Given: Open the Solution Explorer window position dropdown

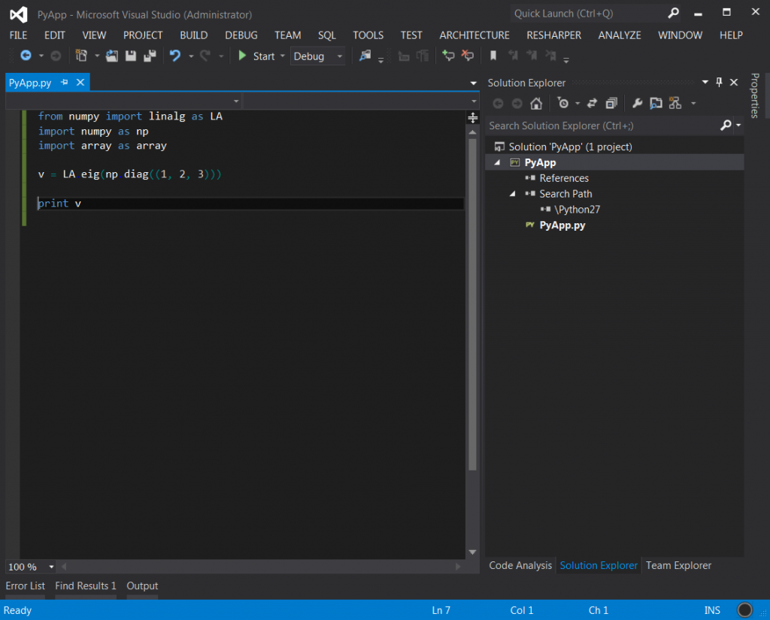Looking at the screenshot, I should click(705, 83).
